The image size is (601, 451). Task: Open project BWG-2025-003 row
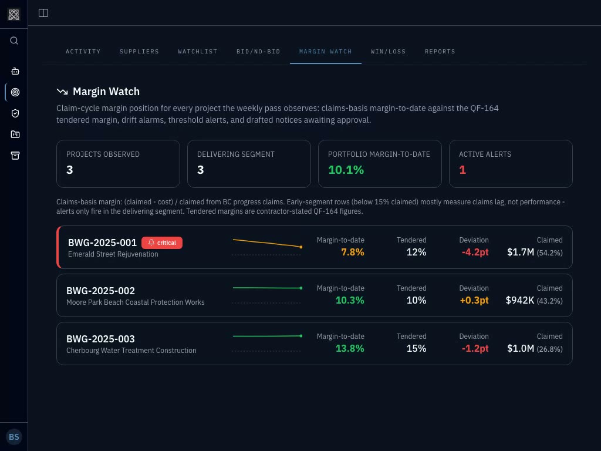click(x=315, y=344)
